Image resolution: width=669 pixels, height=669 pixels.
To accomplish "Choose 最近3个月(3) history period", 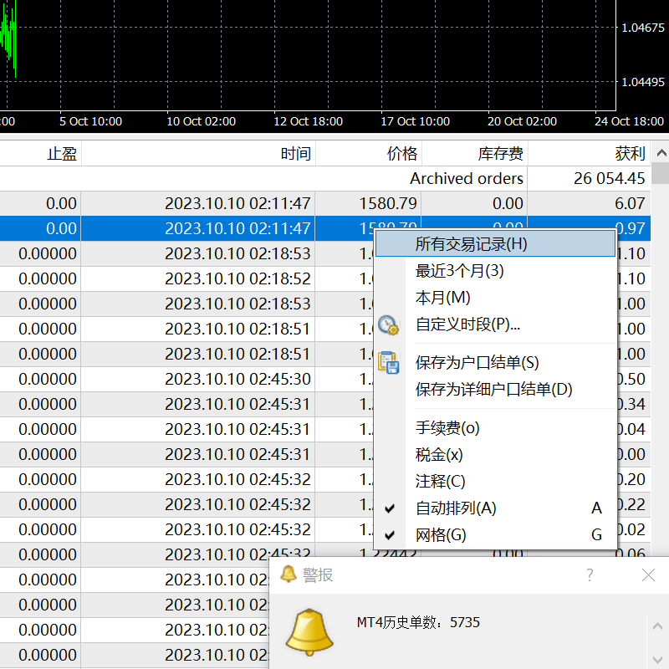I will click(x=460, y=271).
